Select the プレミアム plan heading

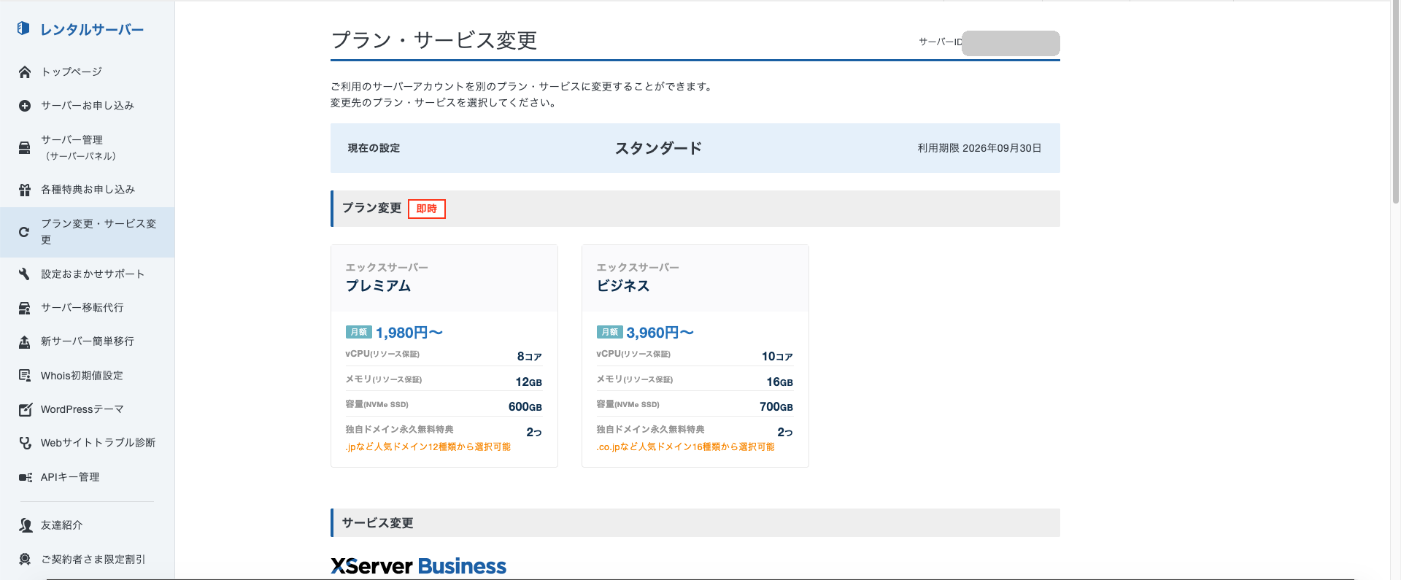[x=378, y=286]
